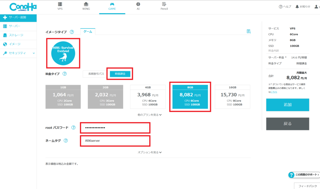Select 長期割引パス pricing type

96,74
